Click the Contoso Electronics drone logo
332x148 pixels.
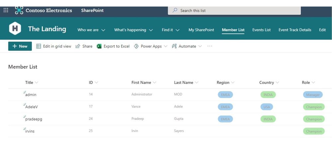click(x=19, y=10)
